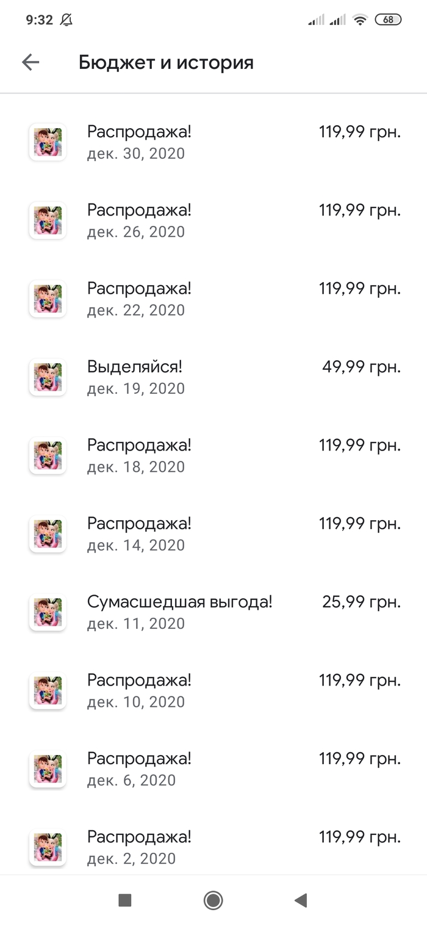Tap the app icon for the Dec 30 purchase
427x926 pixels.
(x=48, y=142)
